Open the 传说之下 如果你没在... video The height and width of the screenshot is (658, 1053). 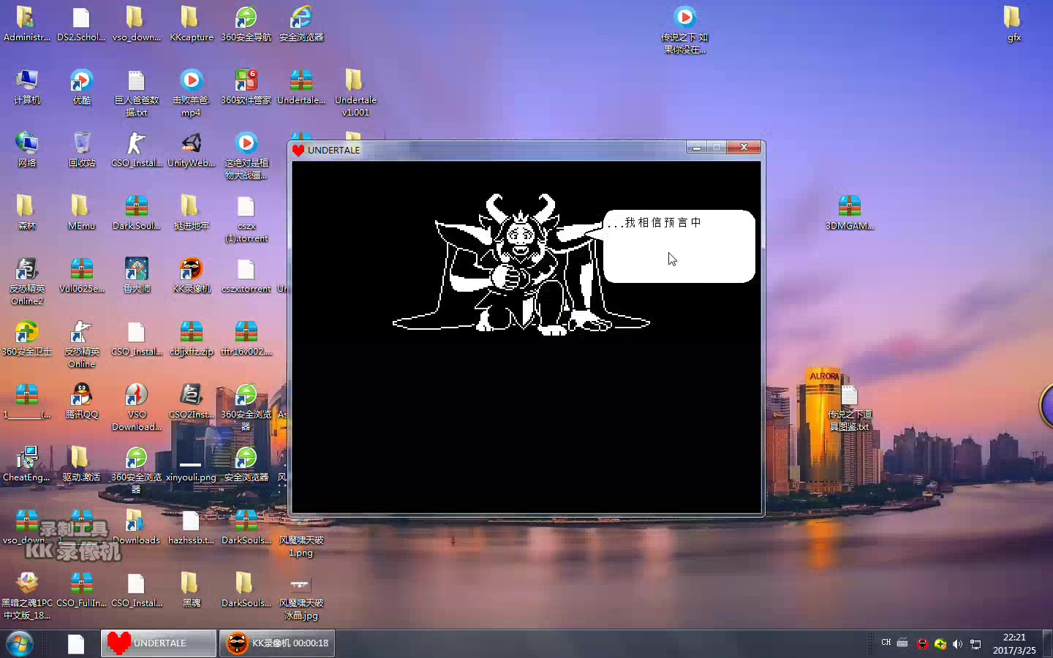pos(684,29)
